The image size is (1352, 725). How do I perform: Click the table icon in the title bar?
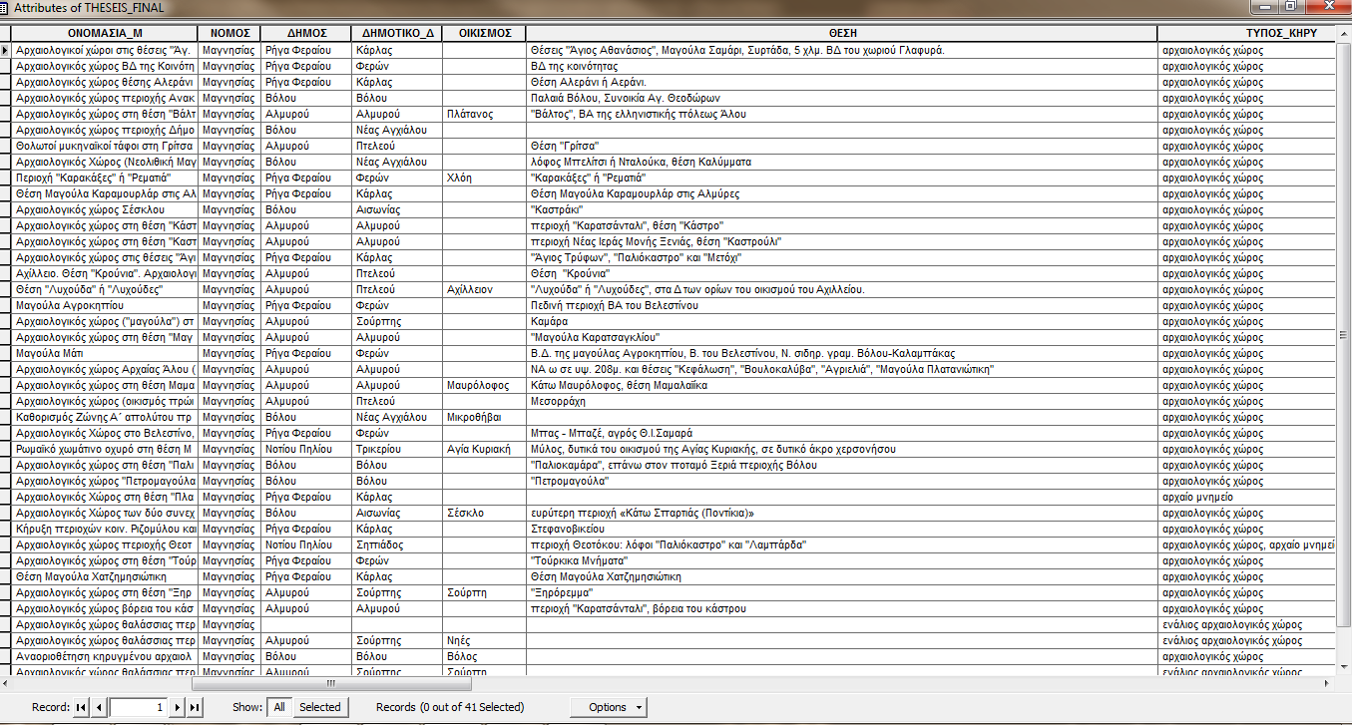(x=5, y=7)
